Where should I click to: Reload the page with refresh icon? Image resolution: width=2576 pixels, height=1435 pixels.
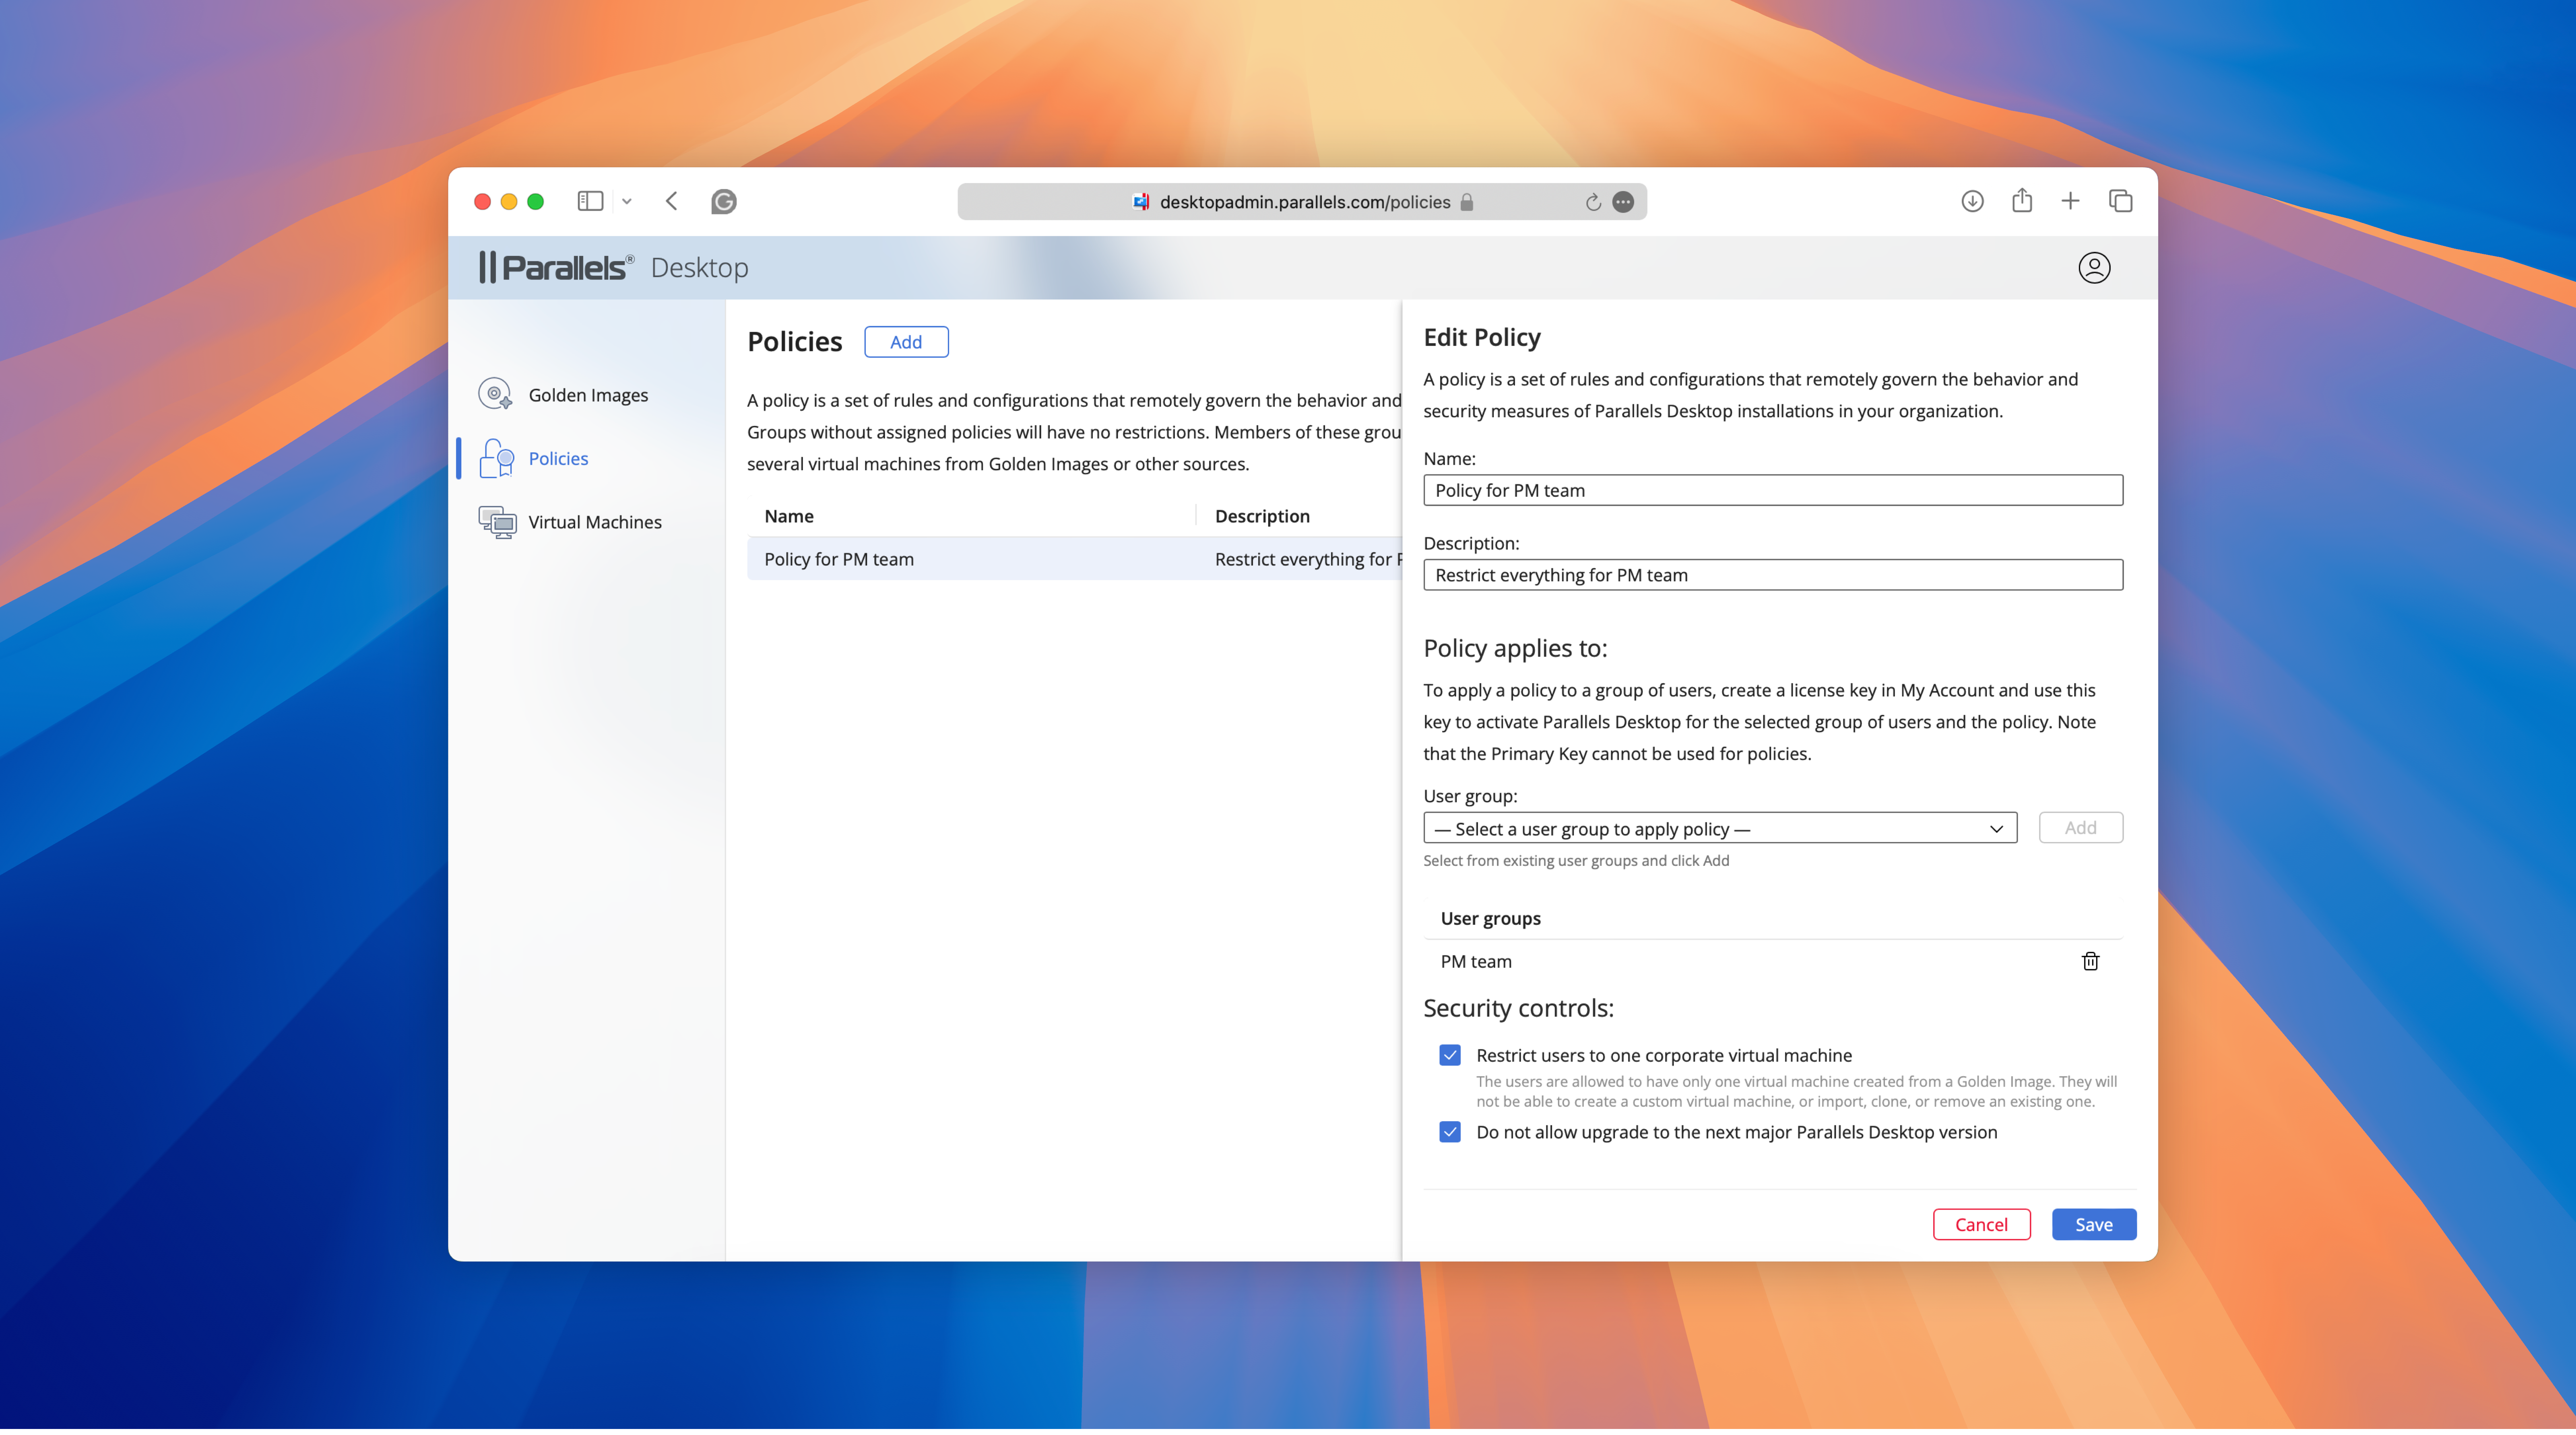(x=1593, y=202)
